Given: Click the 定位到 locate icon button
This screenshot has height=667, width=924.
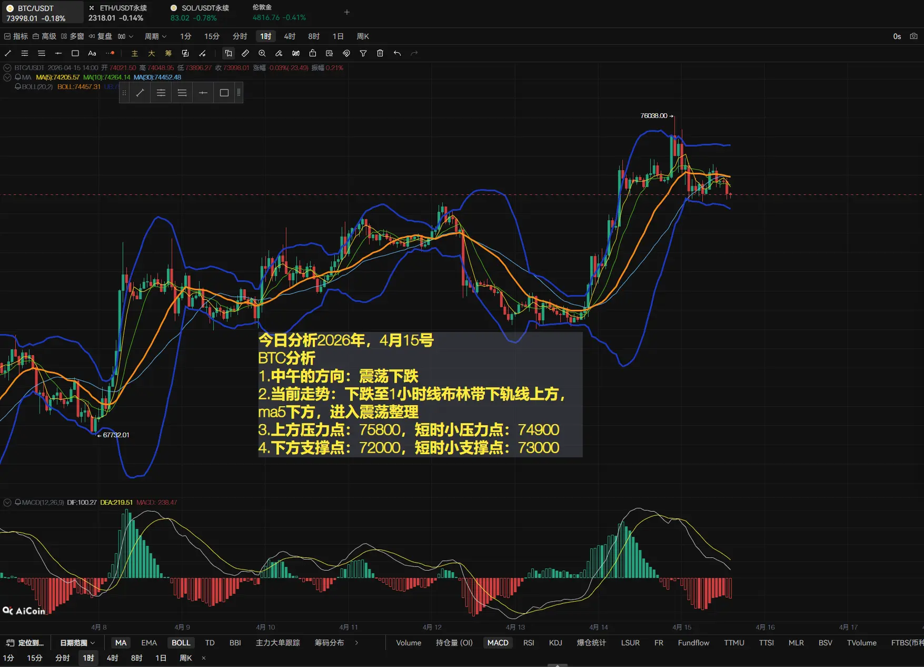Looking at the screenshot, I should pyautogui.click(x=25, y=643).
